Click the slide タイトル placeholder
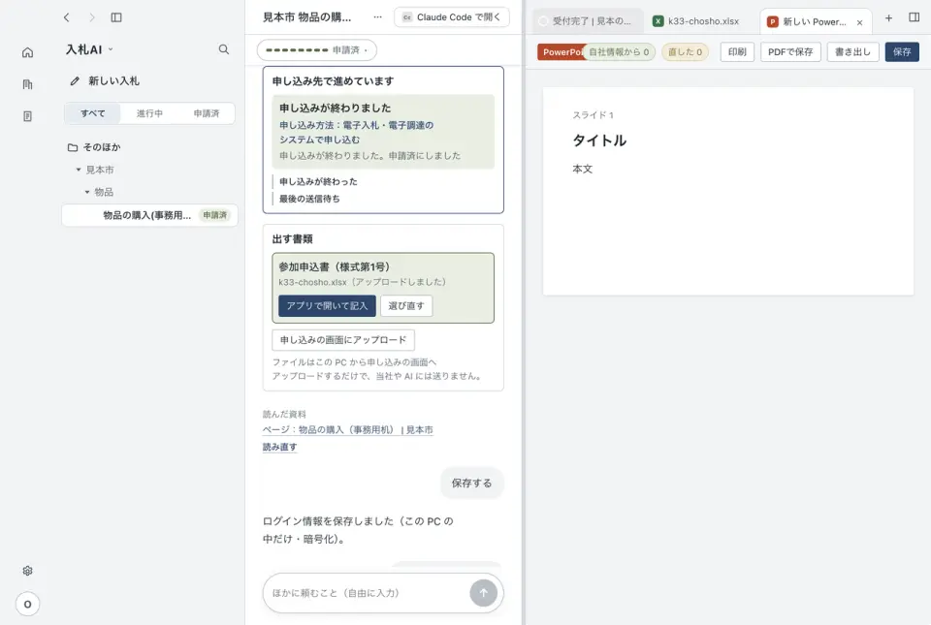 pos(599,141)
